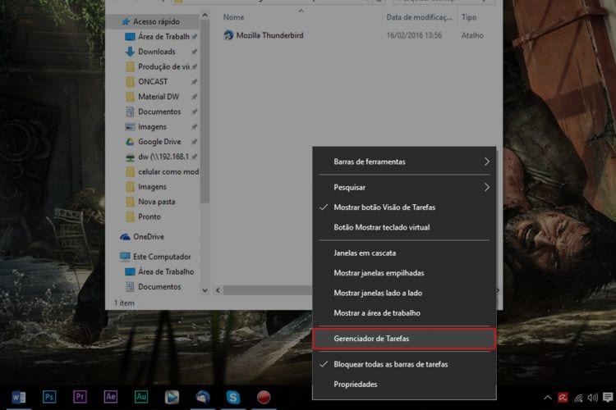
Task: Show hidden system tray icons chevron
Action: point(547,398)
